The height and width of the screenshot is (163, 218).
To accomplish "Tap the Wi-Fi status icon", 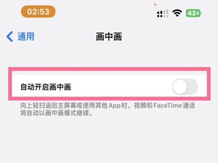I will (177, 13).
